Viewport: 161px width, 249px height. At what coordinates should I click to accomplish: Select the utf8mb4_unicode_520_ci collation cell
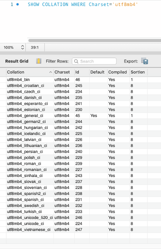click(30, 217)
